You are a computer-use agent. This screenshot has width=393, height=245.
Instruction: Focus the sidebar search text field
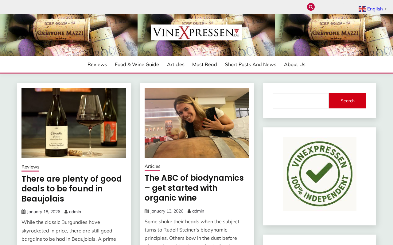point(301,101)
